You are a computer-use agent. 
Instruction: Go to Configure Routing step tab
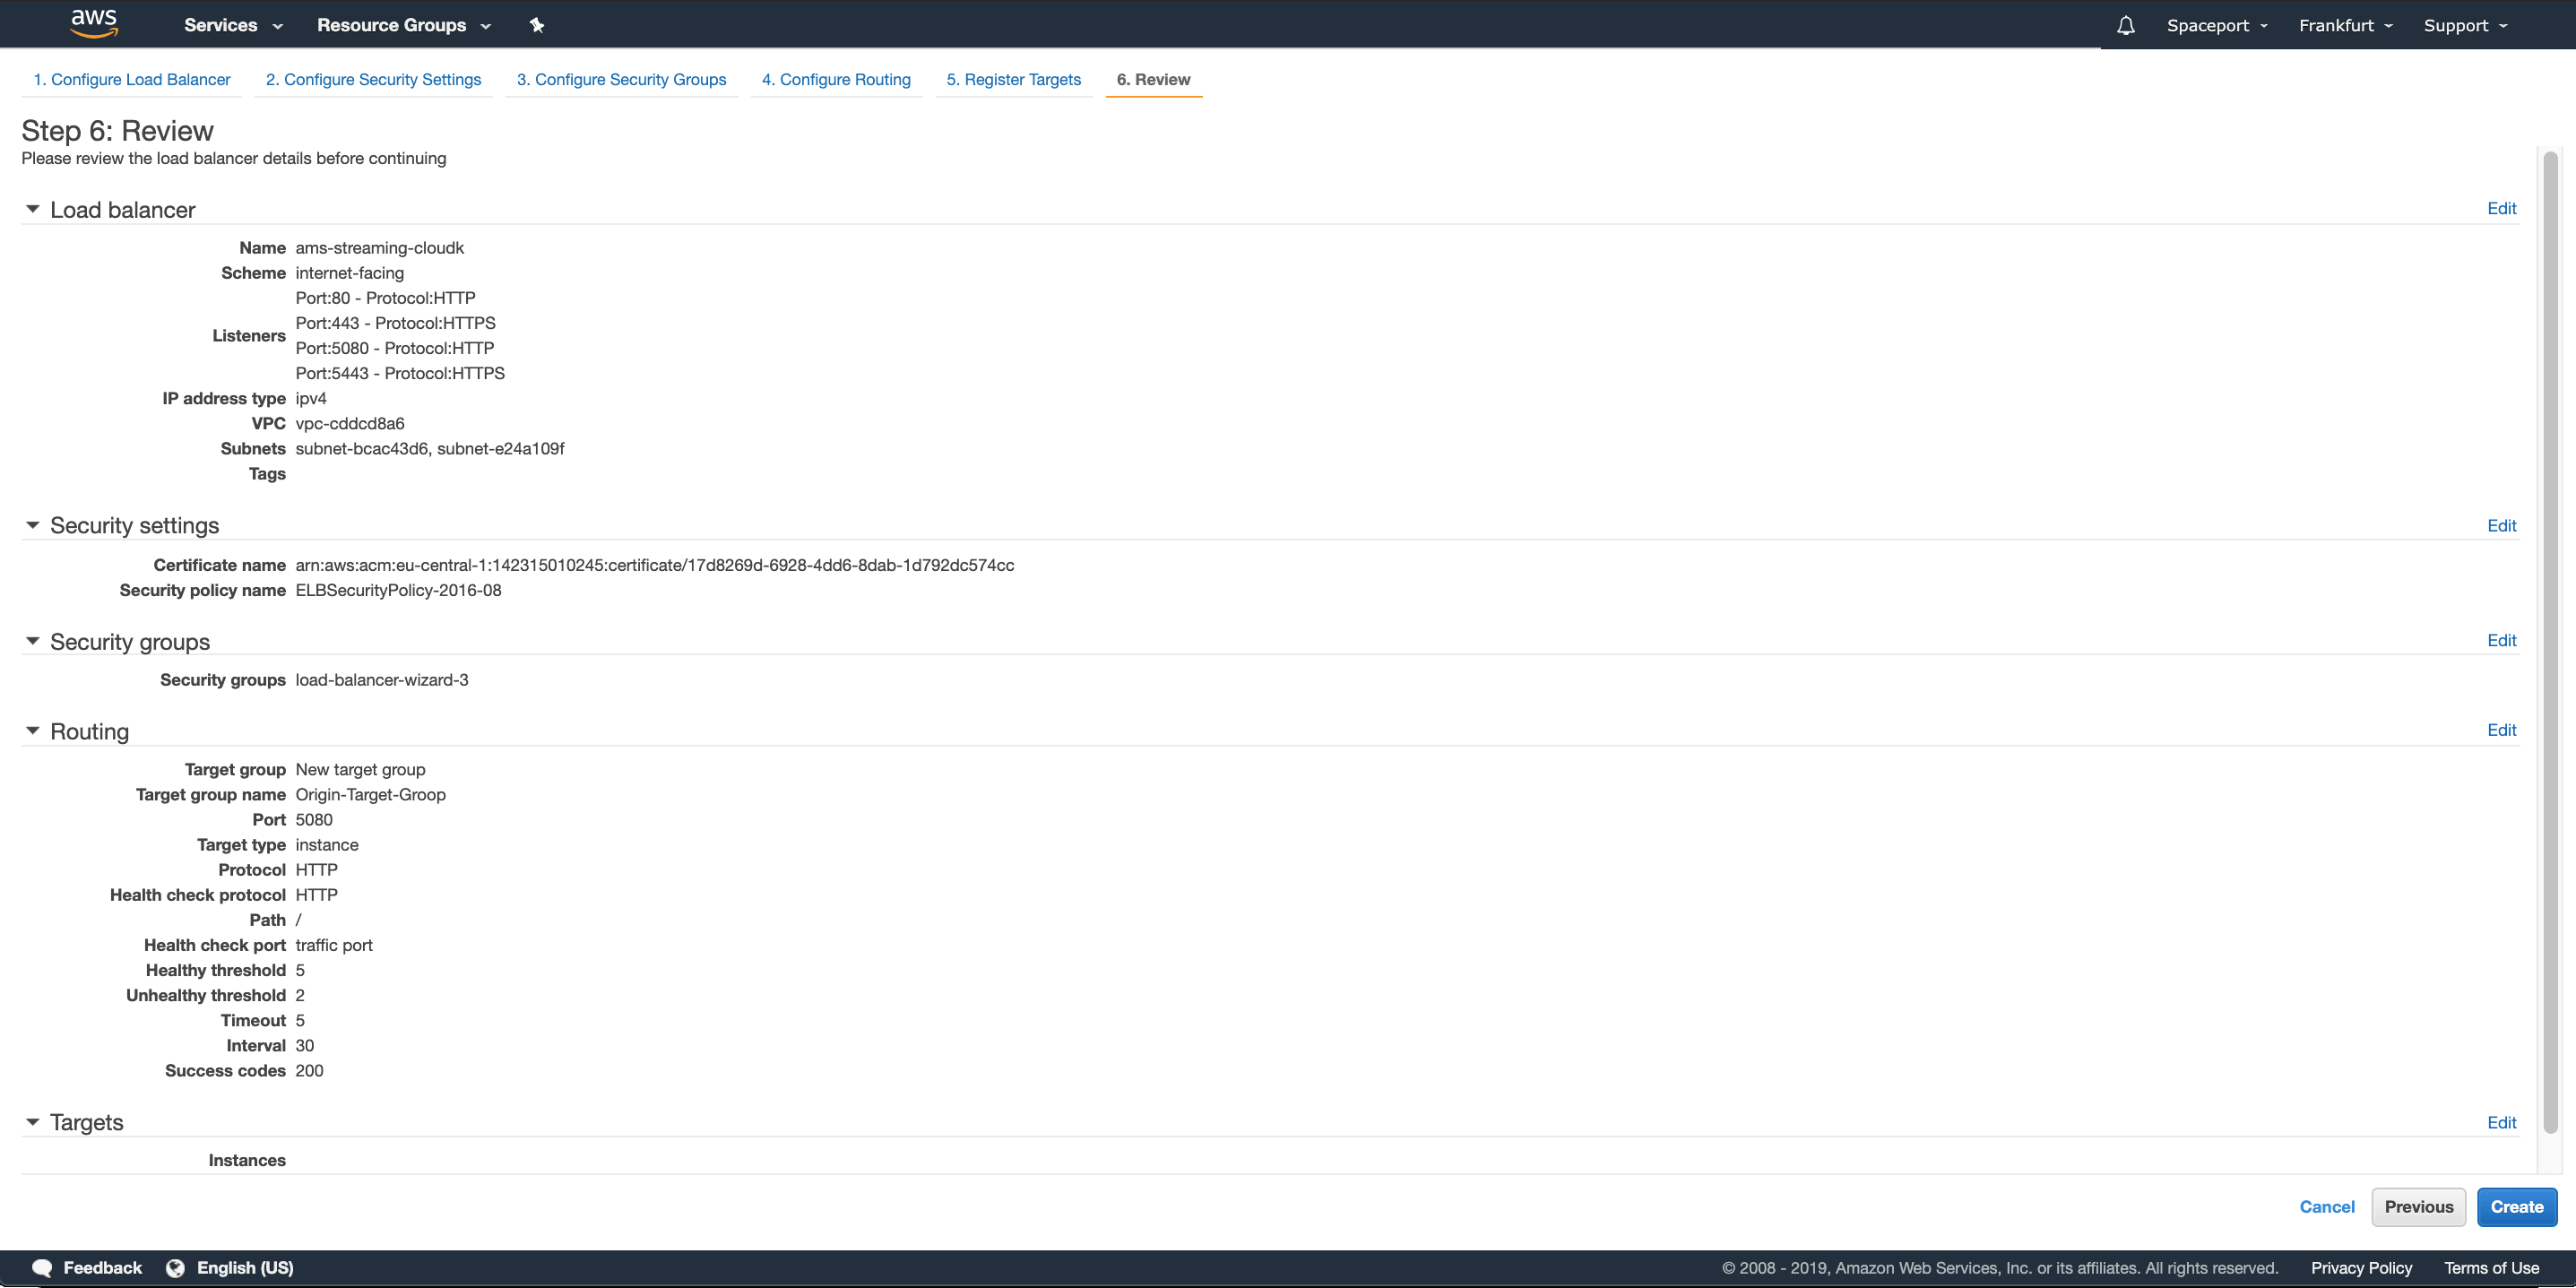836,79
